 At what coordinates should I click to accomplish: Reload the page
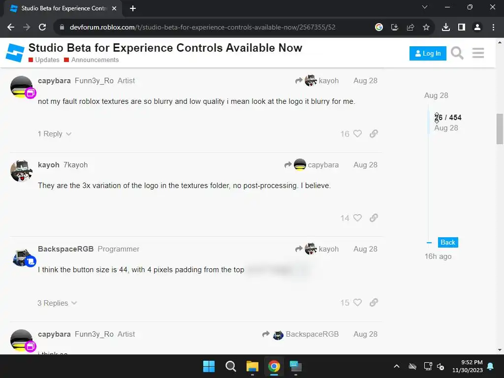42,28
